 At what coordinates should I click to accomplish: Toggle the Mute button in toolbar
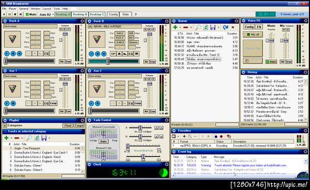tap(31, 14)
